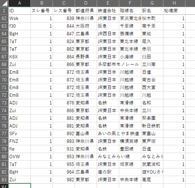Click the 駅名 header cell
195x188 pixels.
152,11
